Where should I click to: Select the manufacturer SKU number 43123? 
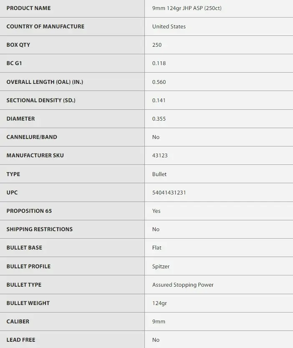point(160,155)
